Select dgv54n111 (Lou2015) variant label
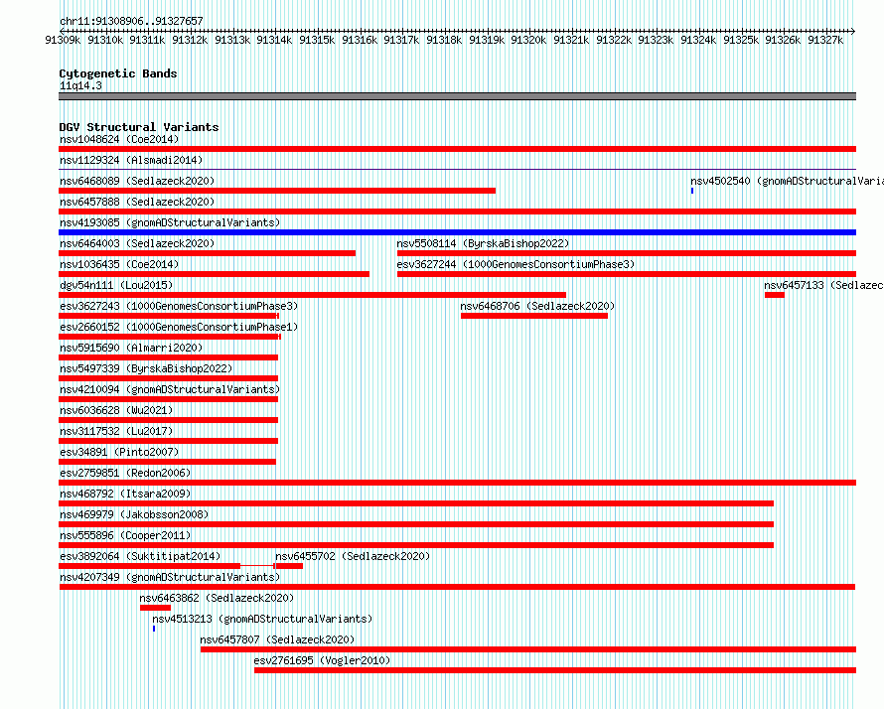 116,285
